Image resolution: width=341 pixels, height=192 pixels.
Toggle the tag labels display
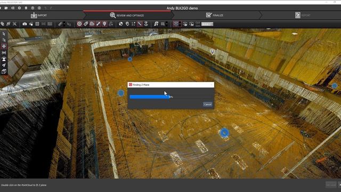tap(86, 24)
